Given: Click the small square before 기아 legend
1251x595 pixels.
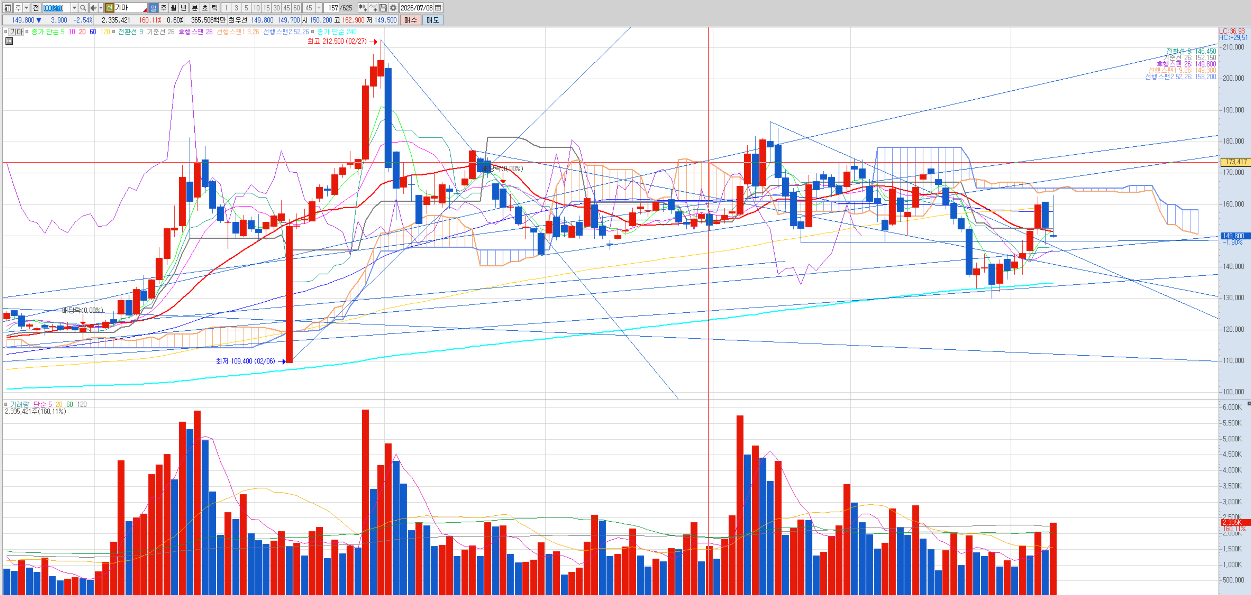Looking at the screenshot, I should 6,32.
